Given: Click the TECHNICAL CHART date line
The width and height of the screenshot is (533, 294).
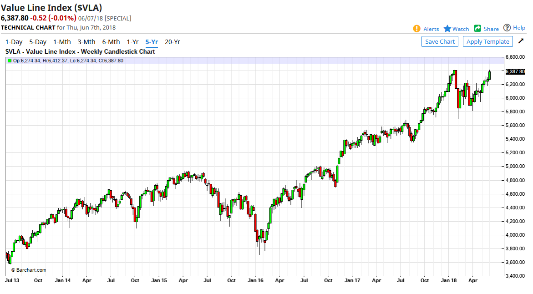Looking at the screenshot, I should (x=58, y=27).
